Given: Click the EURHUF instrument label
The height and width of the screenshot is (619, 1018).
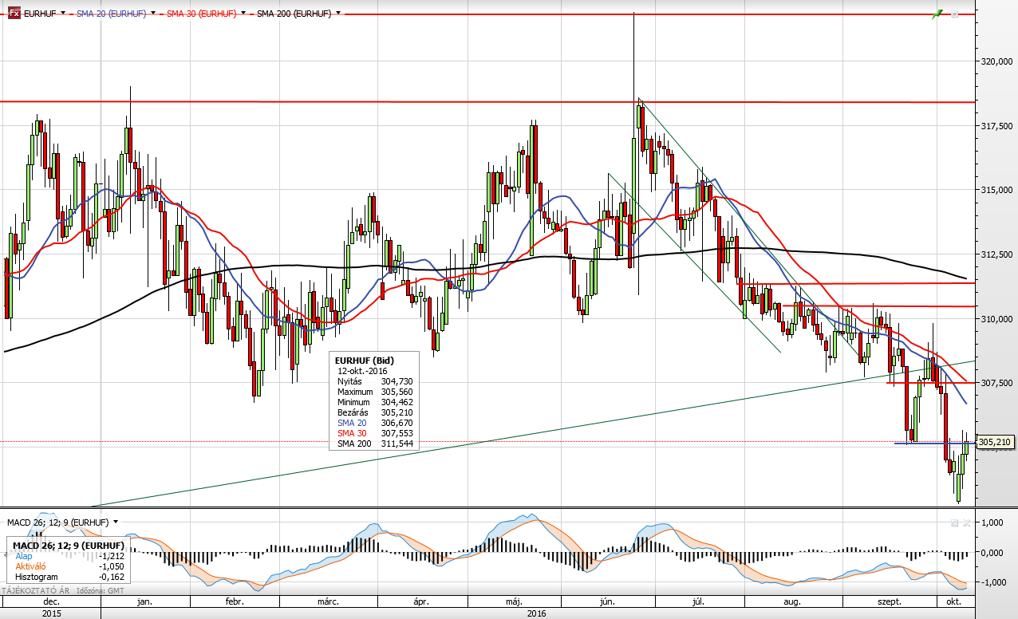Looking at the screenshot, I should click(x=40, y=14).
